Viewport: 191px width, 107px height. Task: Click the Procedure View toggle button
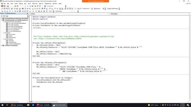coord(30,102)
